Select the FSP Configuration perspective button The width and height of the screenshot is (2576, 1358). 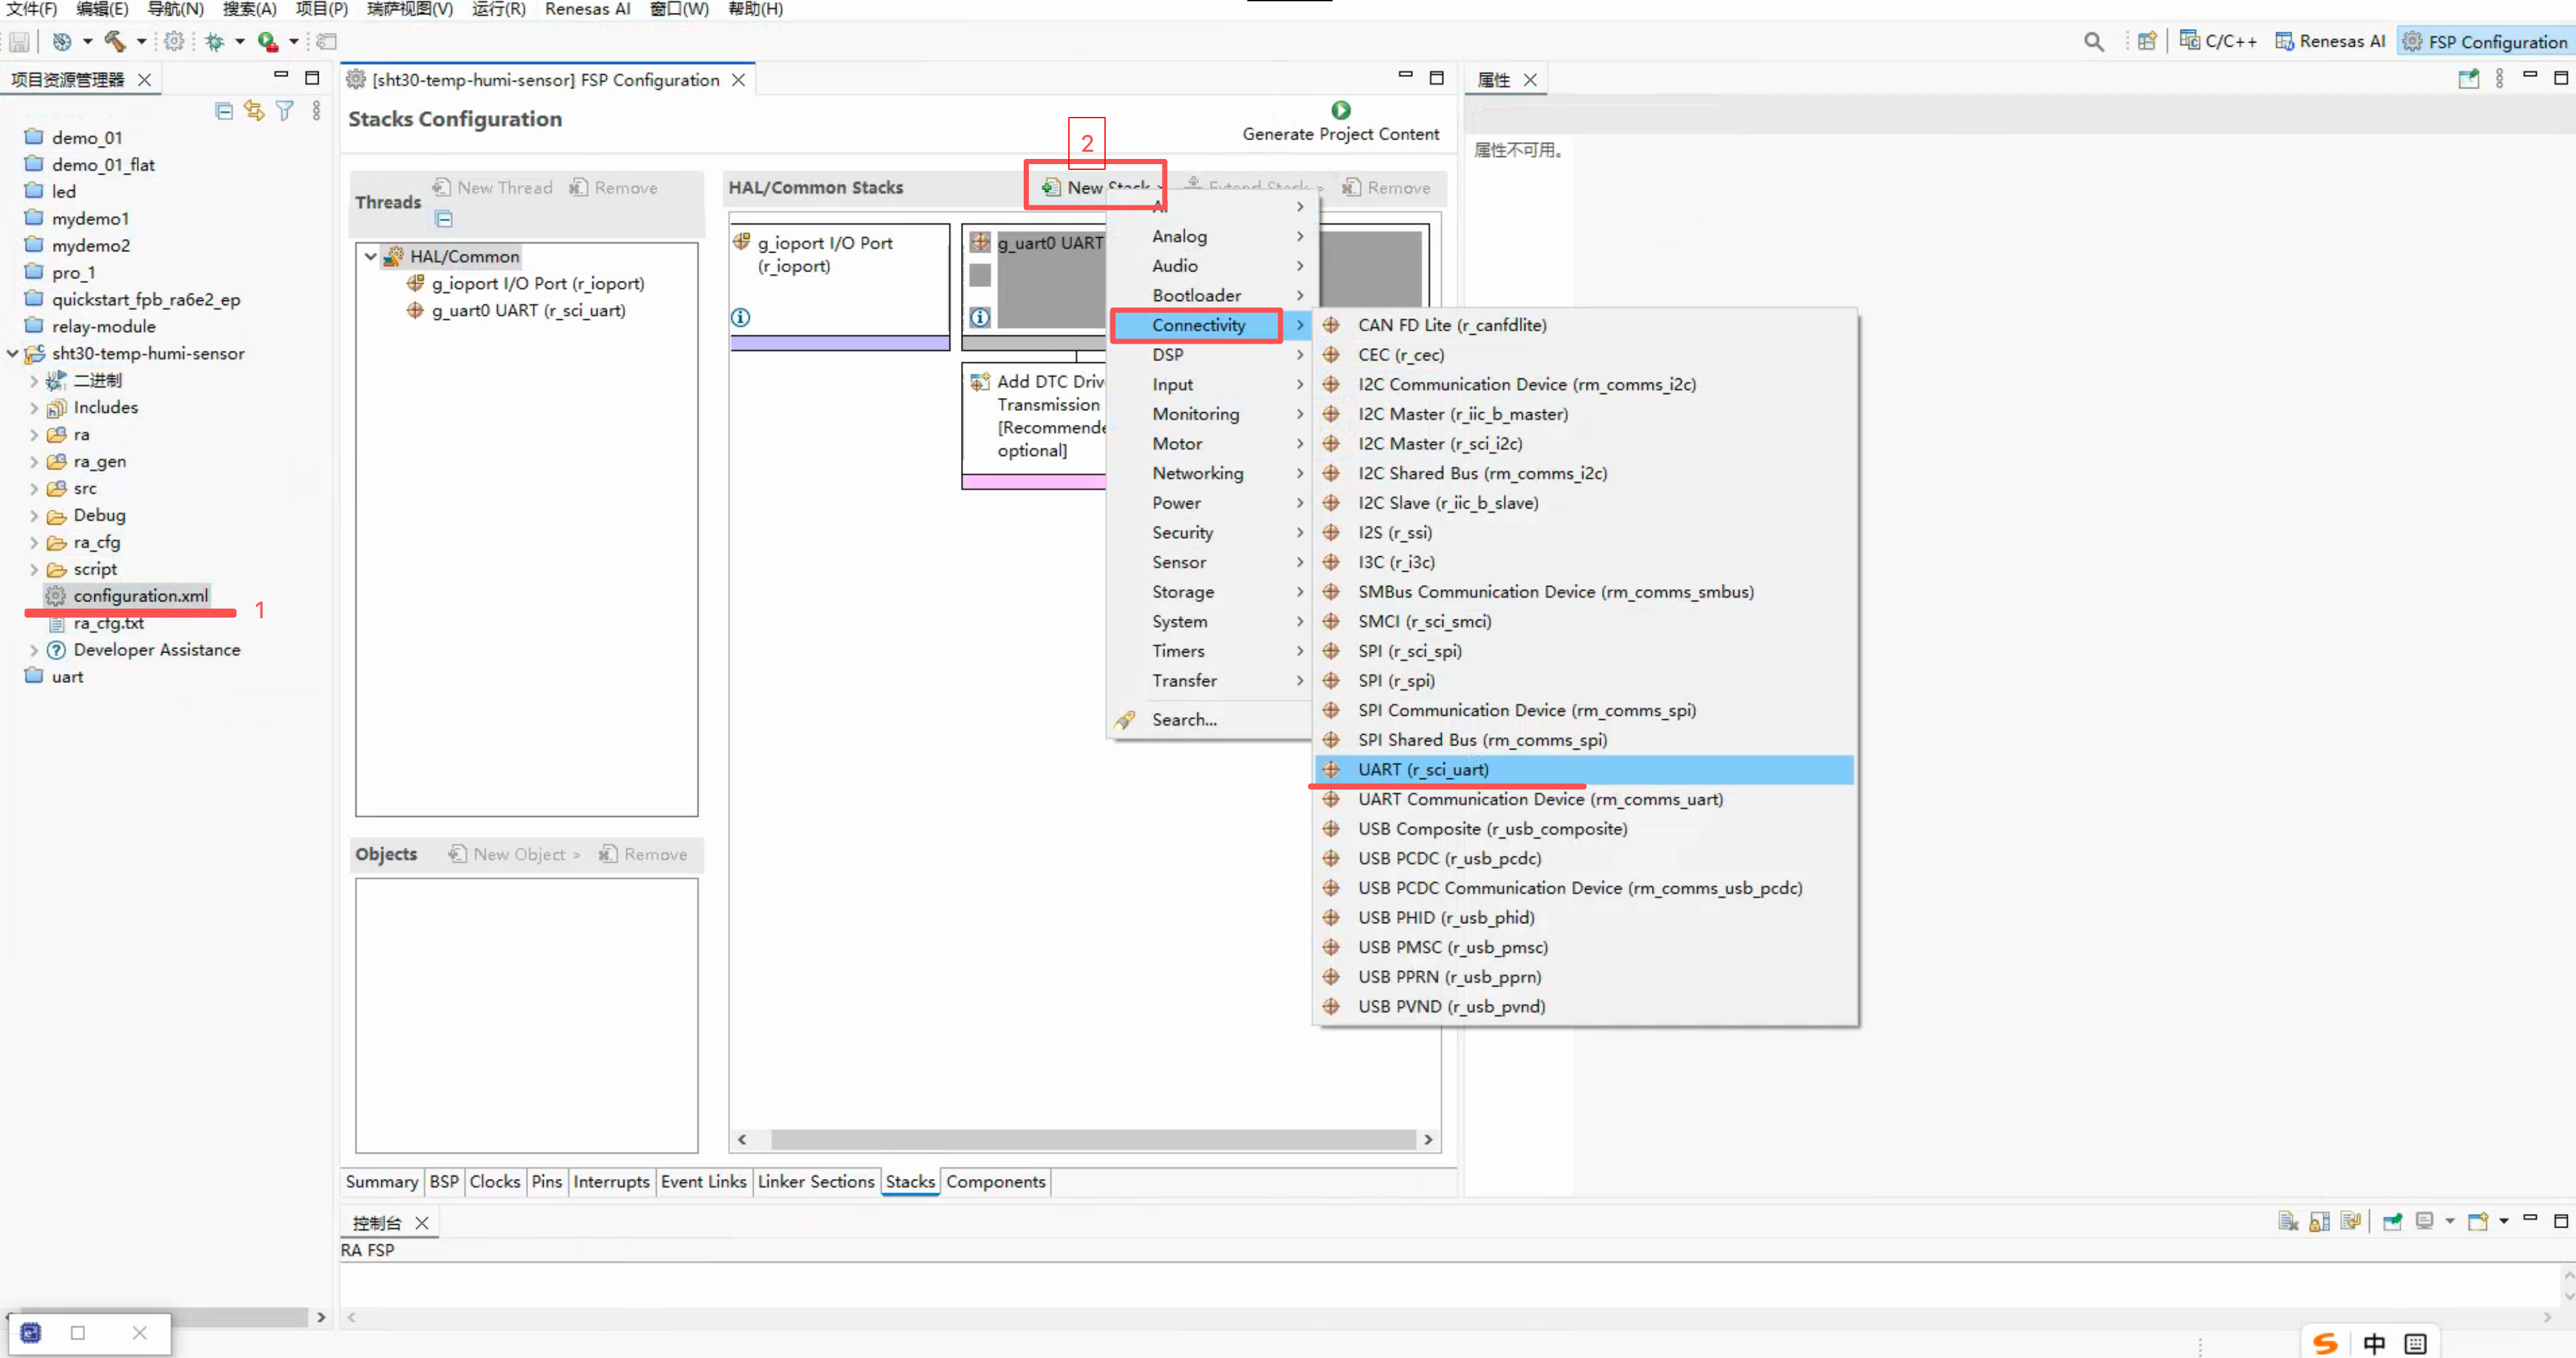pyautogui.click(x=2485, y=41)
